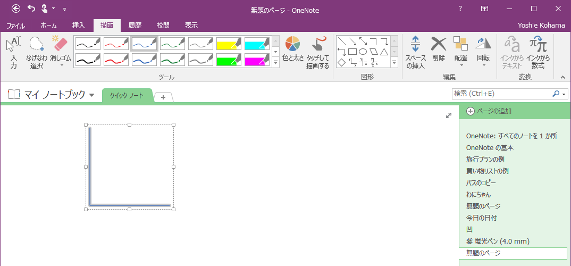Open the 消しゴム eraser dropdown arrow
Viewport: 571px width, 266px height.
pyautogui.click(x=61, y=65)
